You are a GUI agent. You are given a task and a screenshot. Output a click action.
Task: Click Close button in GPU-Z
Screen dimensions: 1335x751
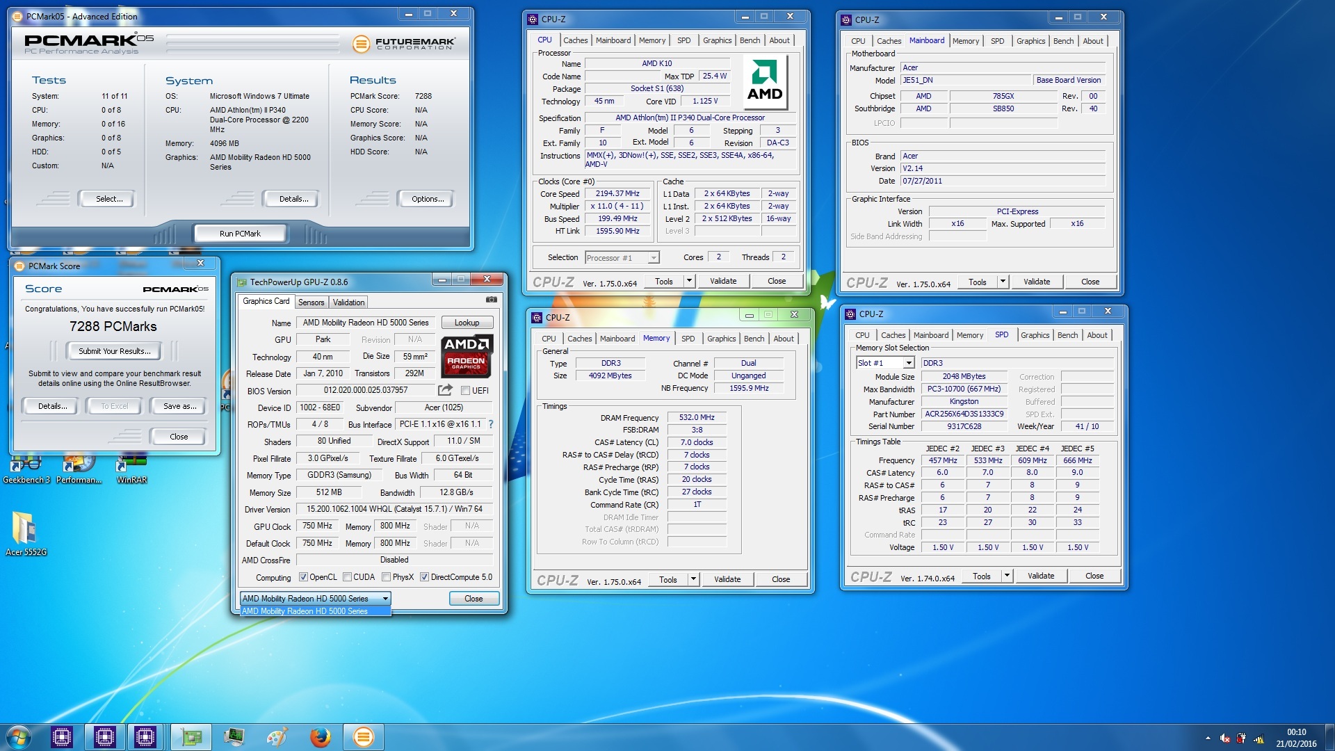474,599
